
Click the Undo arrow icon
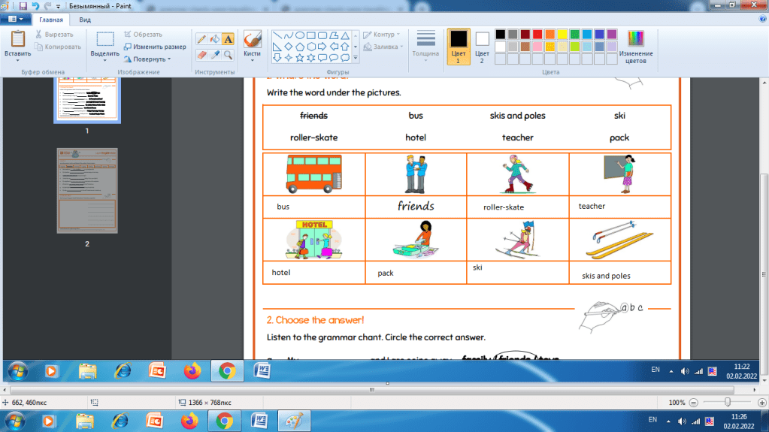35,6
